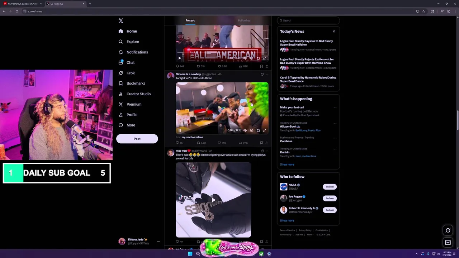Switch to the Following tab
459x258 pixels.
coord(244,20)
